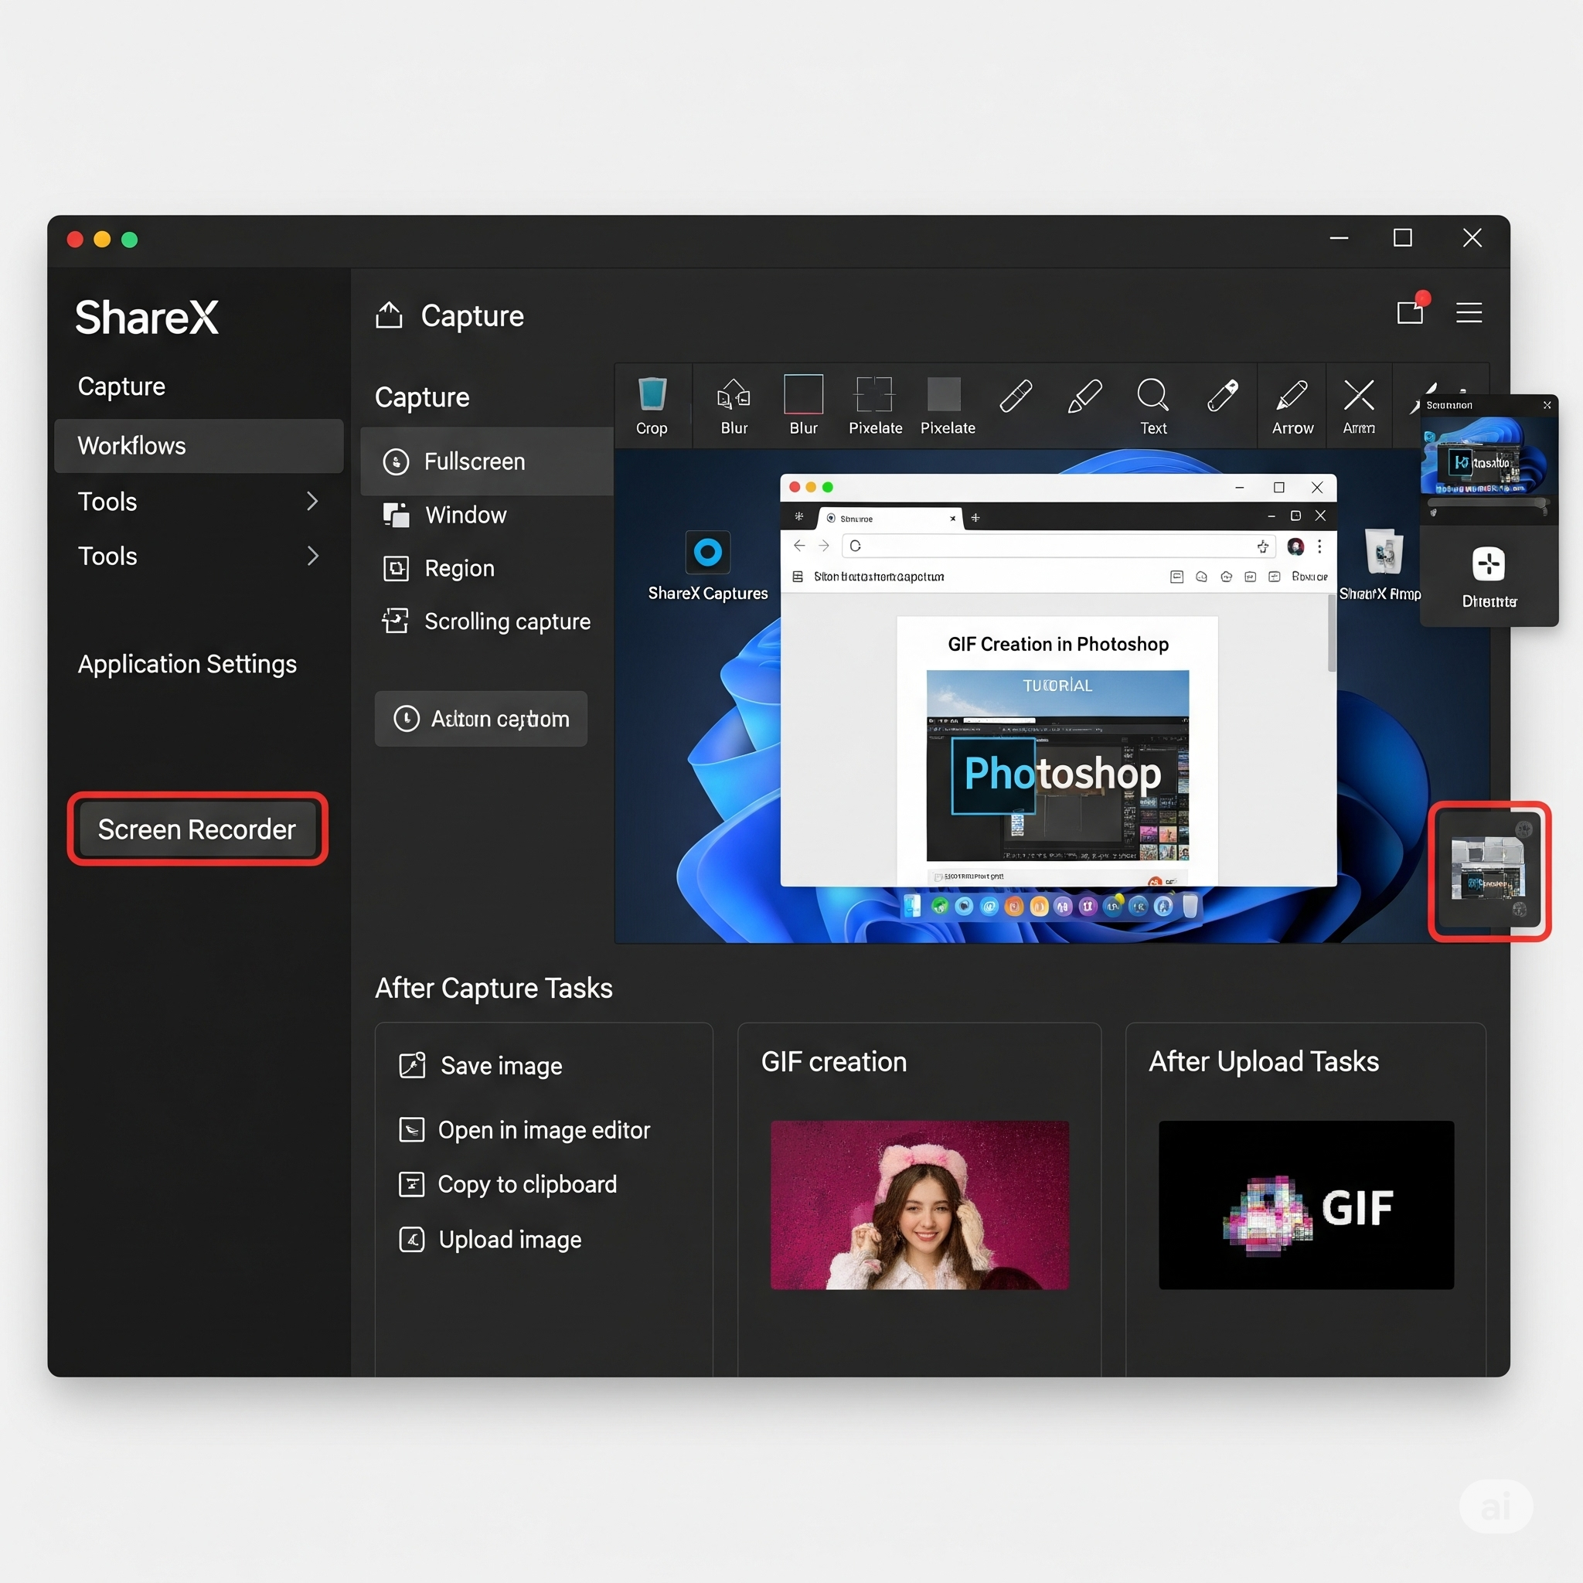The width and height of the screenshot is (1583, 1583).
Task: Open the hamburger menu icon
Action: pos(1469,312)
